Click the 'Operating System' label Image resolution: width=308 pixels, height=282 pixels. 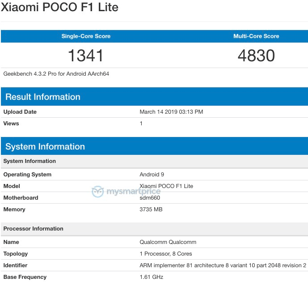pos(27,175)
